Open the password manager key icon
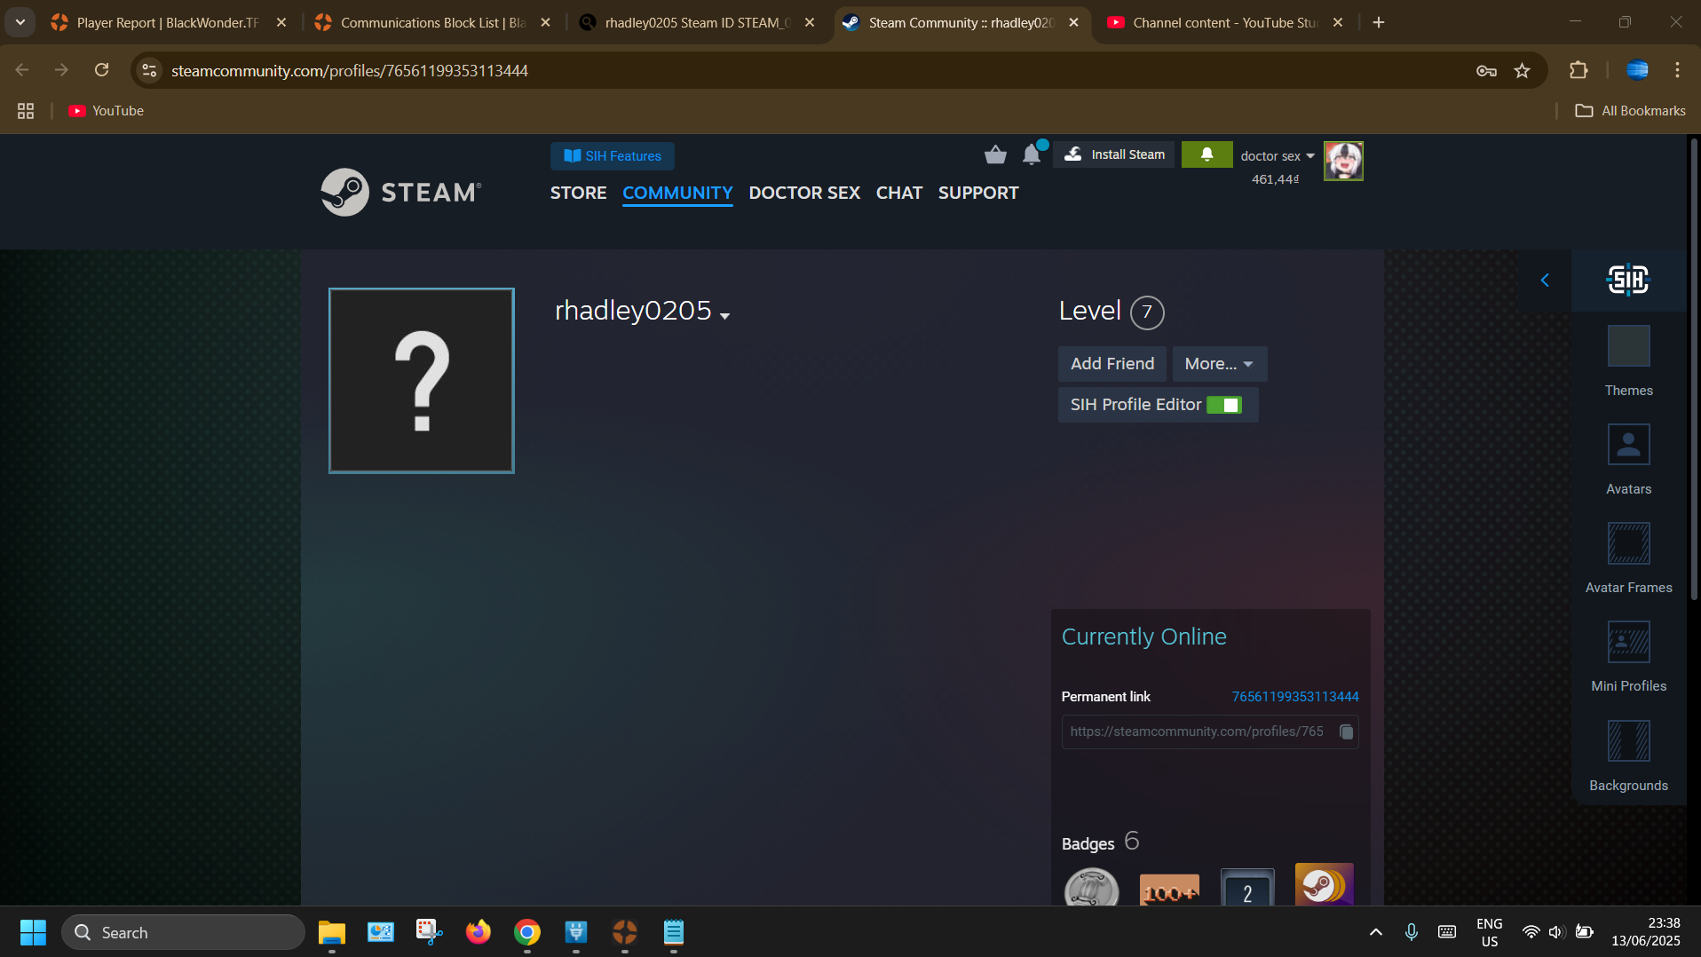The image size is (1701, 957). coord(1486,71)
